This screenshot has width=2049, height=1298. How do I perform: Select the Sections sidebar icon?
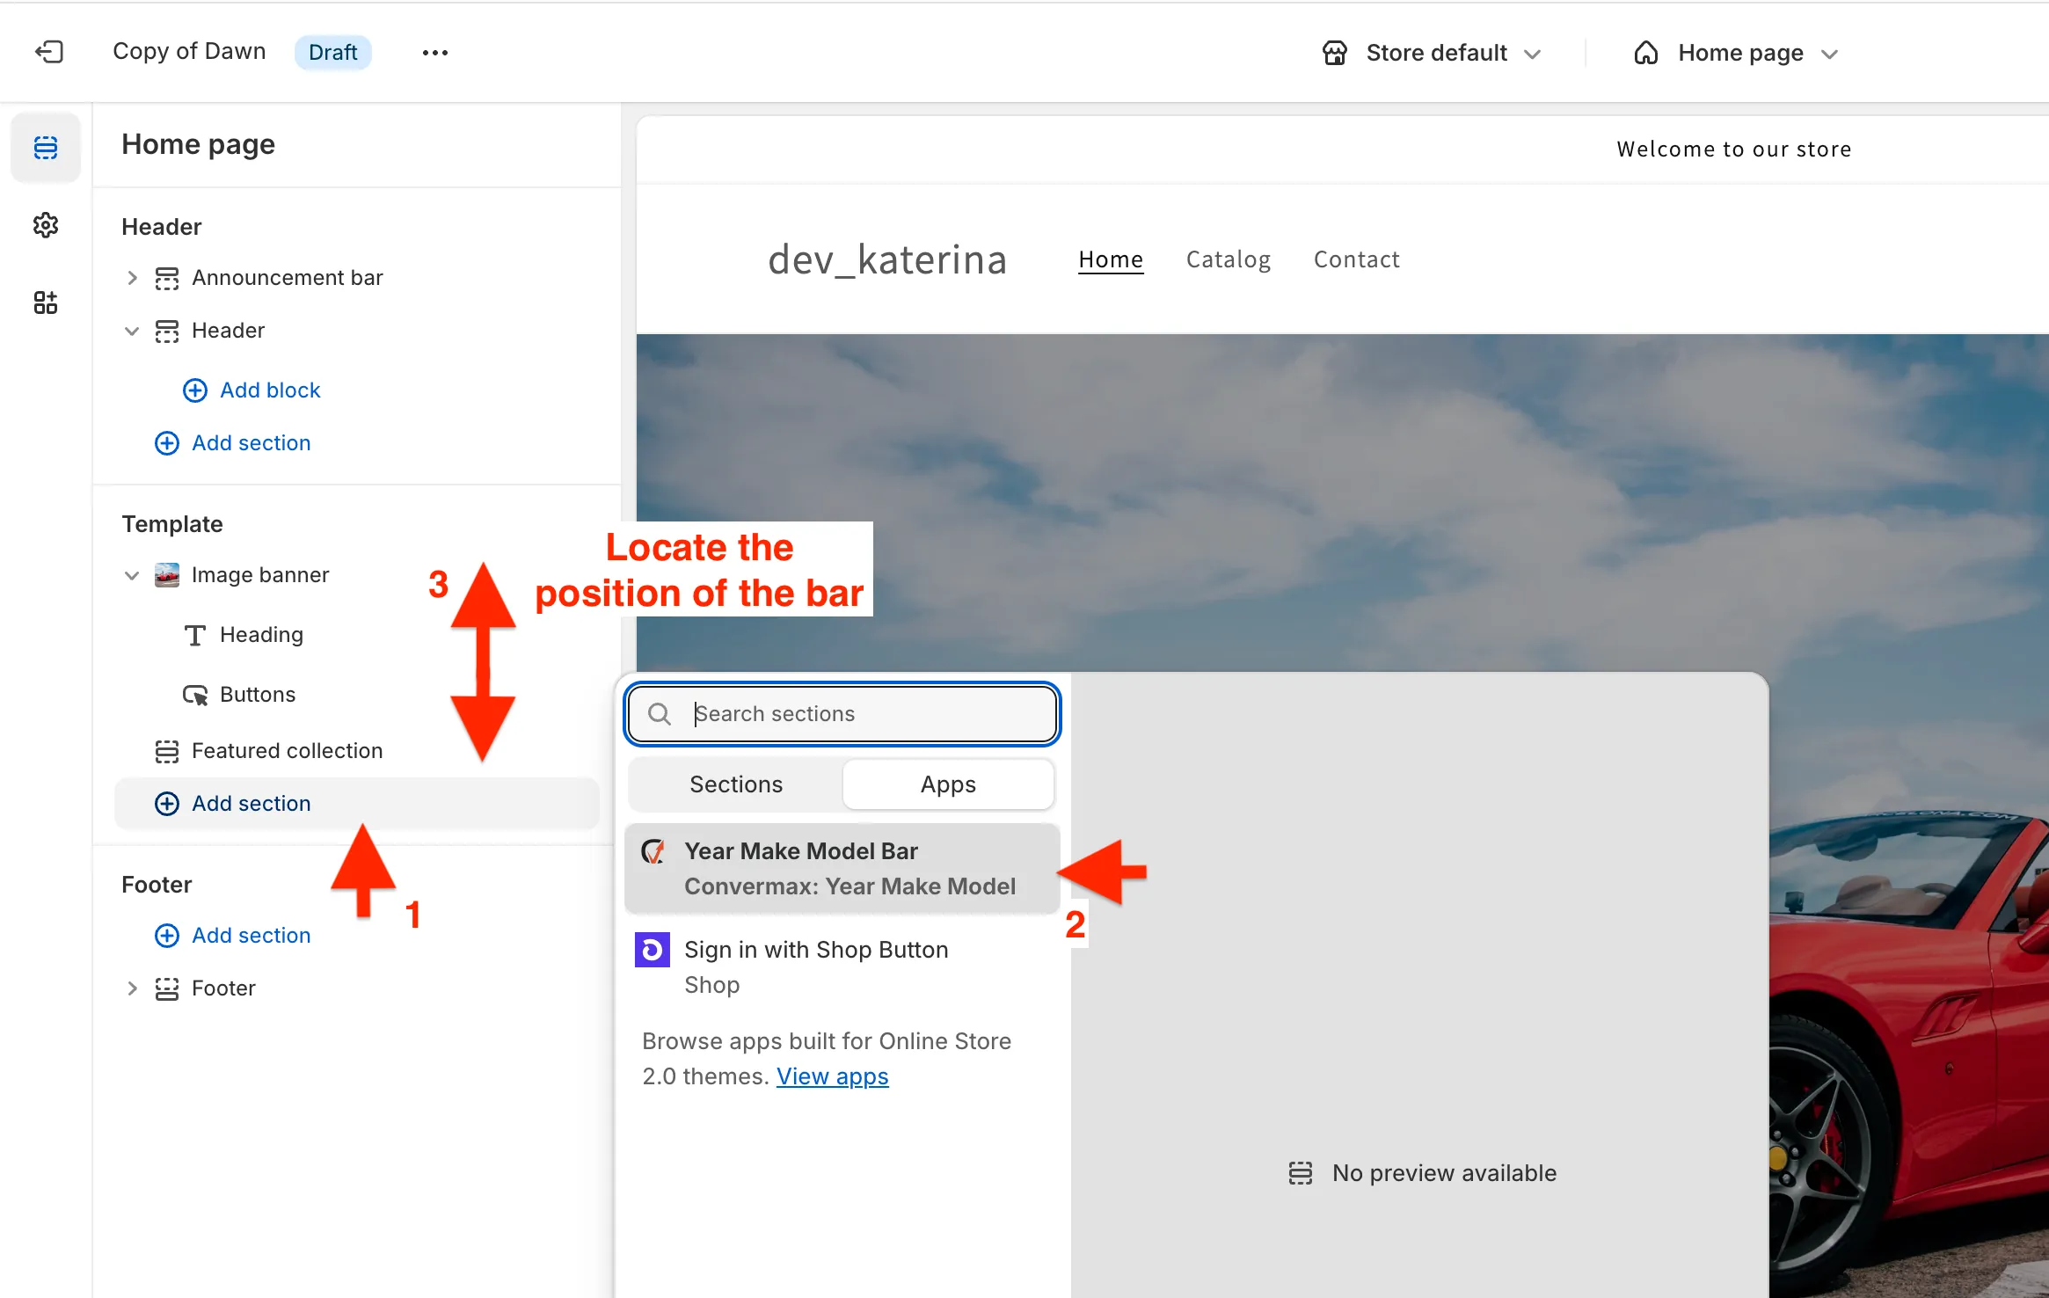[x=46, y=148]
